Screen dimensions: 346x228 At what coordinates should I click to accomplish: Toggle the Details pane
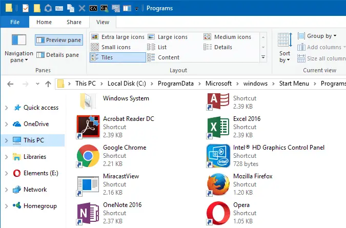(x=57, y=55)
